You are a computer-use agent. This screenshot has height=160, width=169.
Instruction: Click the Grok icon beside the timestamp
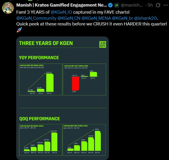[158, 5]
